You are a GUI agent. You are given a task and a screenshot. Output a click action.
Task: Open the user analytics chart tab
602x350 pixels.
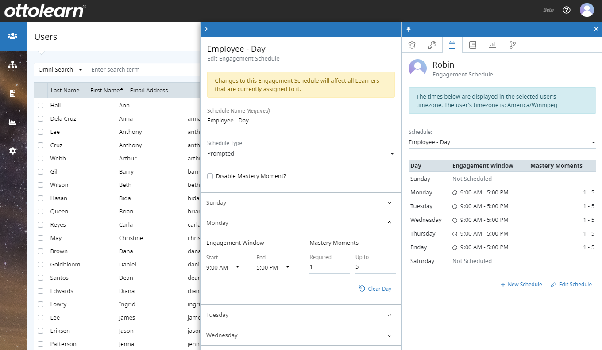point(492,45)
